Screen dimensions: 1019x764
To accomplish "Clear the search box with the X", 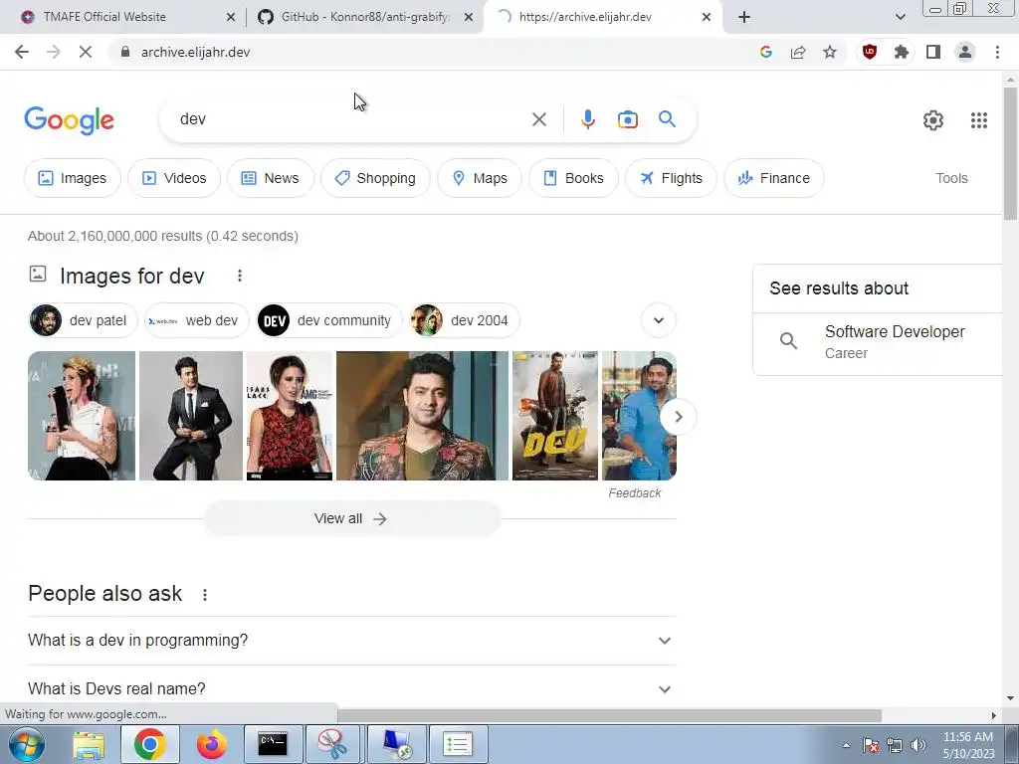I will point(538,119).
